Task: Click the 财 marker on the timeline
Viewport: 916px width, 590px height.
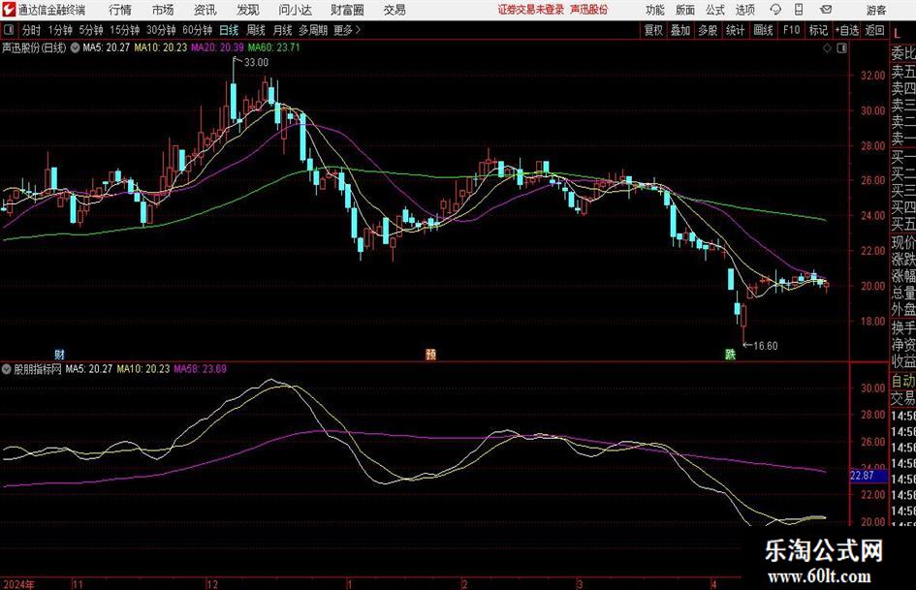Action: click(59, 354)
